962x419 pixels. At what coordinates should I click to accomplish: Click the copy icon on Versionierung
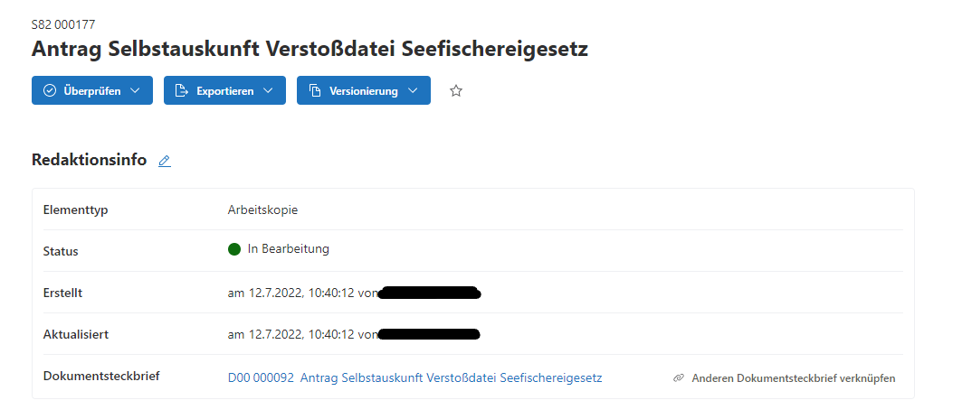tap(315, 90)
